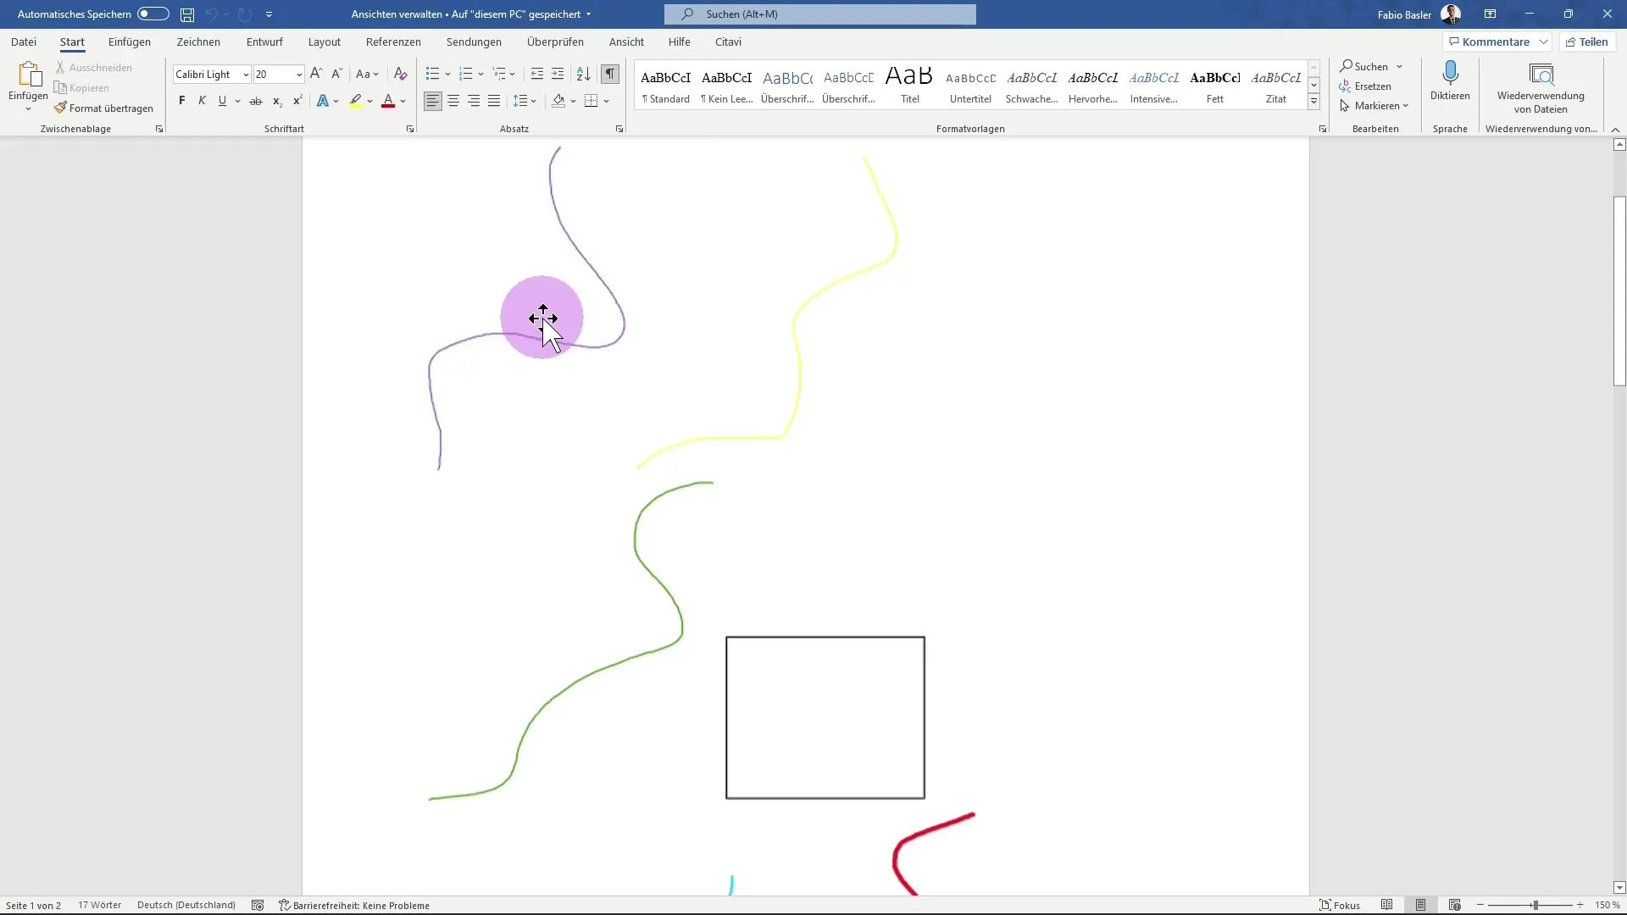Open the Kommentare button
The image size is (1627, 915).
1497,42
